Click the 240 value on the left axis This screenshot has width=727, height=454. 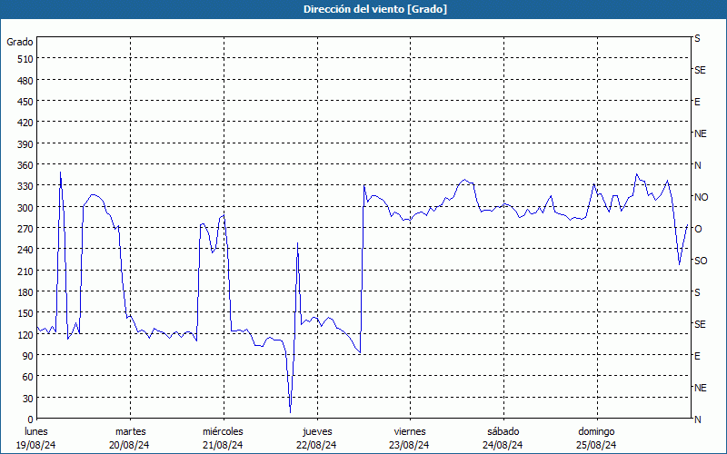pos(25,251)
